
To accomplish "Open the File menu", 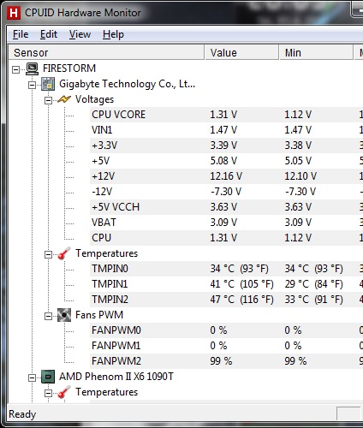I will [21, 34].
